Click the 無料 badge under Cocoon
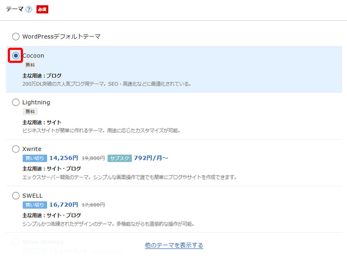Screen dimensions: 347x259 click(30, 65)
